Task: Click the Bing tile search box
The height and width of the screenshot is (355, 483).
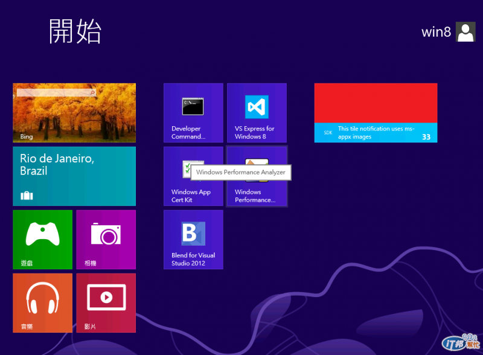Action: [x=56, y=92]
